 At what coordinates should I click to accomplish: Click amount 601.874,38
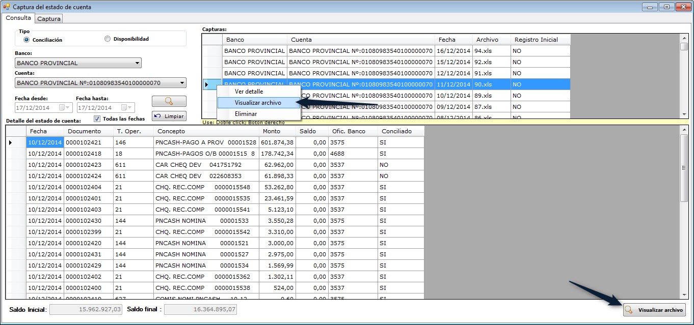tap(278, 142)
